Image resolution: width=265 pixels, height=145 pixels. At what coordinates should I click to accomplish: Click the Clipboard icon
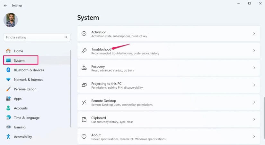click(84, 119)
